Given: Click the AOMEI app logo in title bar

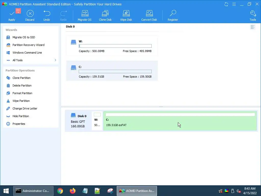Looking at the screenshot, I should [x=5, y=4].
